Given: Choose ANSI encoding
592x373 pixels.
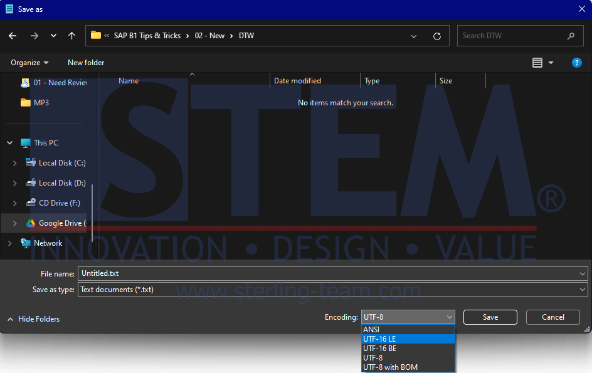Looking at the screenshot, I should (408, 330).
